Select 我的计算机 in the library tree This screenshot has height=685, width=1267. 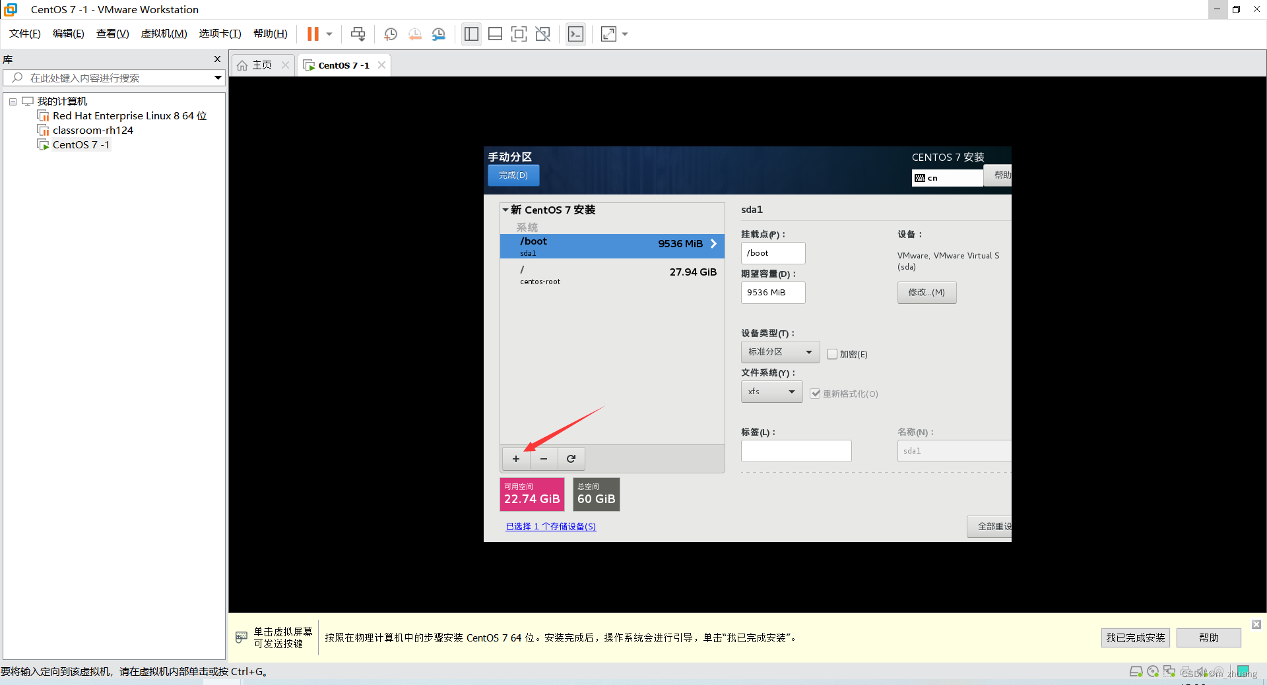62,102
